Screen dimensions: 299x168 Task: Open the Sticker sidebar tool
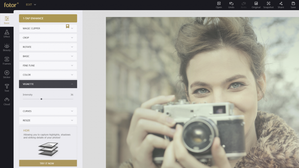[x=7, y=74]
